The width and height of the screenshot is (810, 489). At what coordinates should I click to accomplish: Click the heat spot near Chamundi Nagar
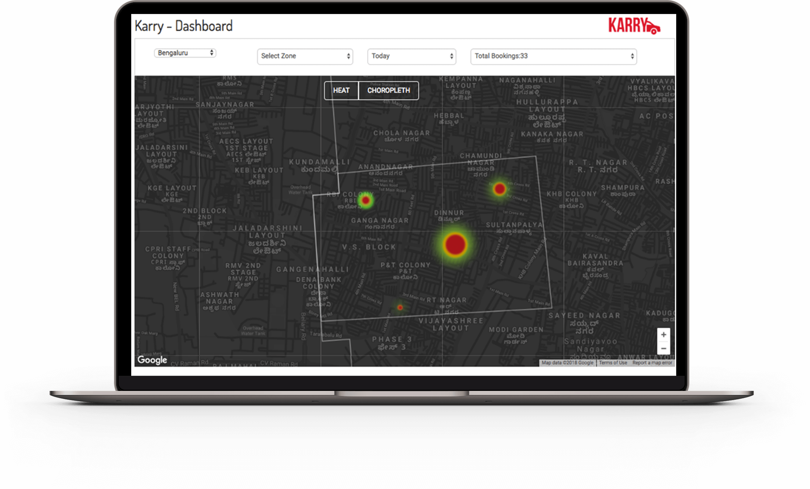[x=499, y=189]
